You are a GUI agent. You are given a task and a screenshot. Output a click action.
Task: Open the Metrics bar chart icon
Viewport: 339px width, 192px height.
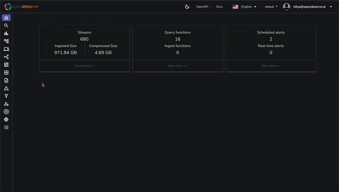tap(6, 33)
